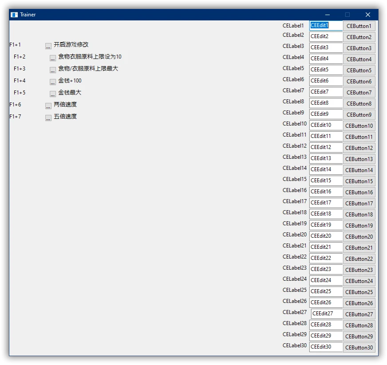Click the CEButton1 button
Viewport: 387px width, 365px height.
pyautogui.click(x=359, y=26)
